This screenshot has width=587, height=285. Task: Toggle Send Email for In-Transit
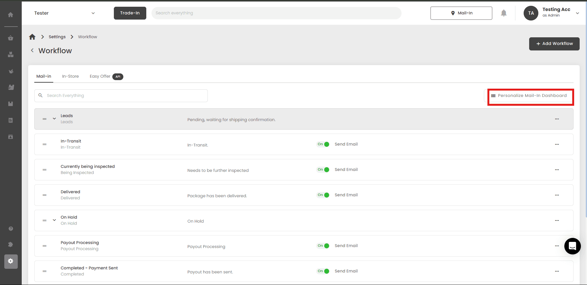click(x=323, y=144)
